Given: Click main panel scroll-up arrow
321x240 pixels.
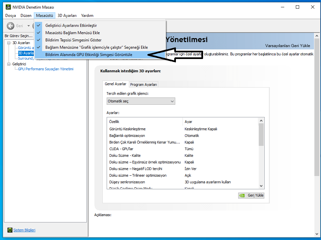Looking at the screenshot, I should click(317, 36).
